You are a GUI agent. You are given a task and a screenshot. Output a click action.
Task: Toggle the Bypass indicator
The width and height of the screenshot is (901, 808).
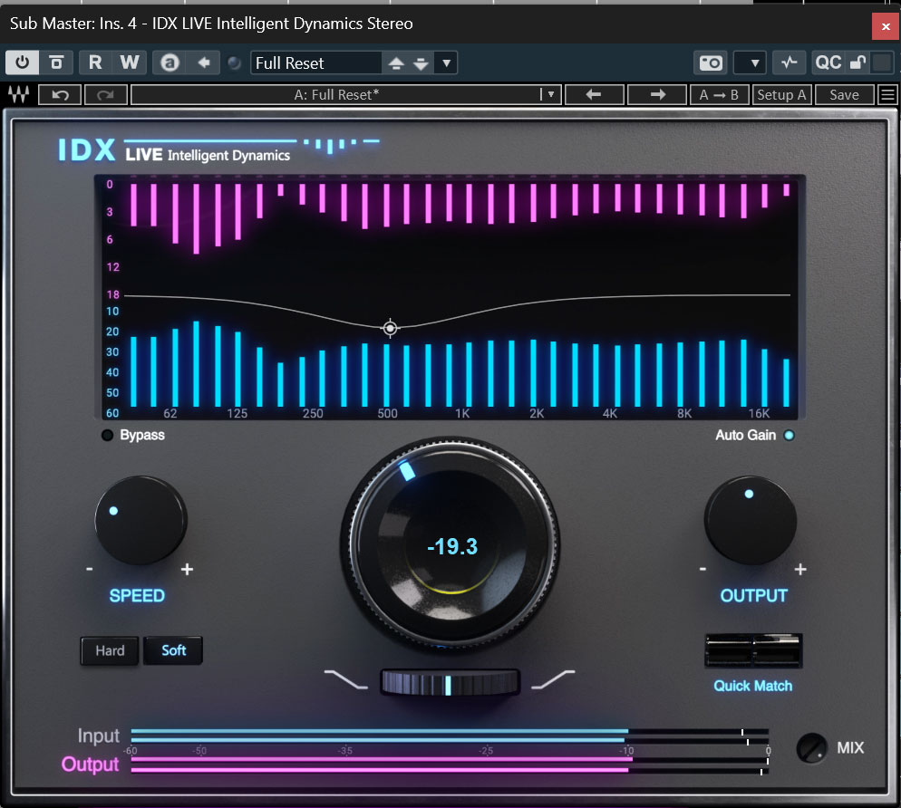click(108, 436)
